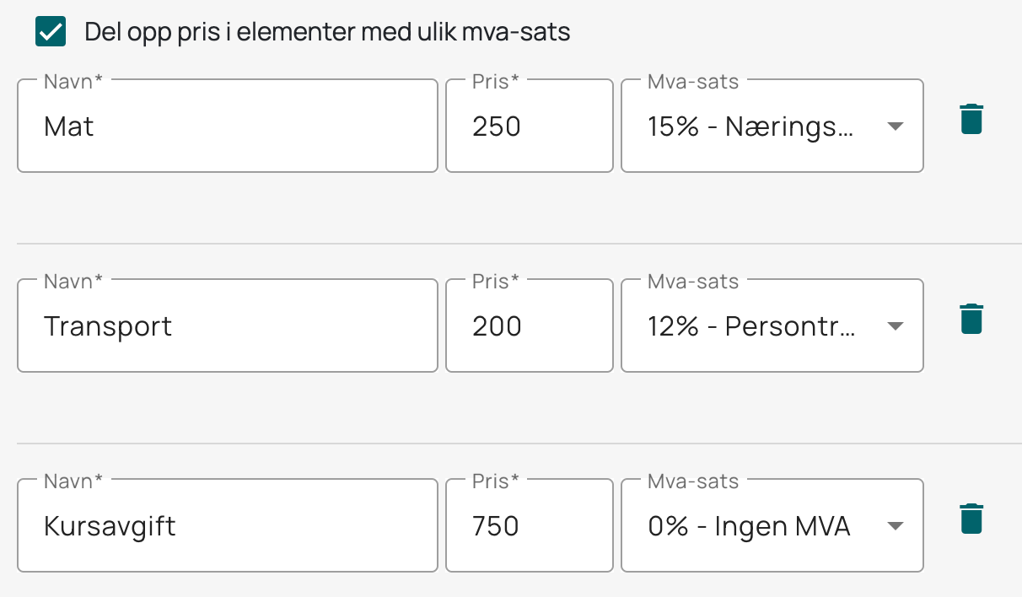Screen dimensions: 1022x597
Task: Click the dropdown arrow in Mat's Mva-sats field
Action: tap(896, 126)
